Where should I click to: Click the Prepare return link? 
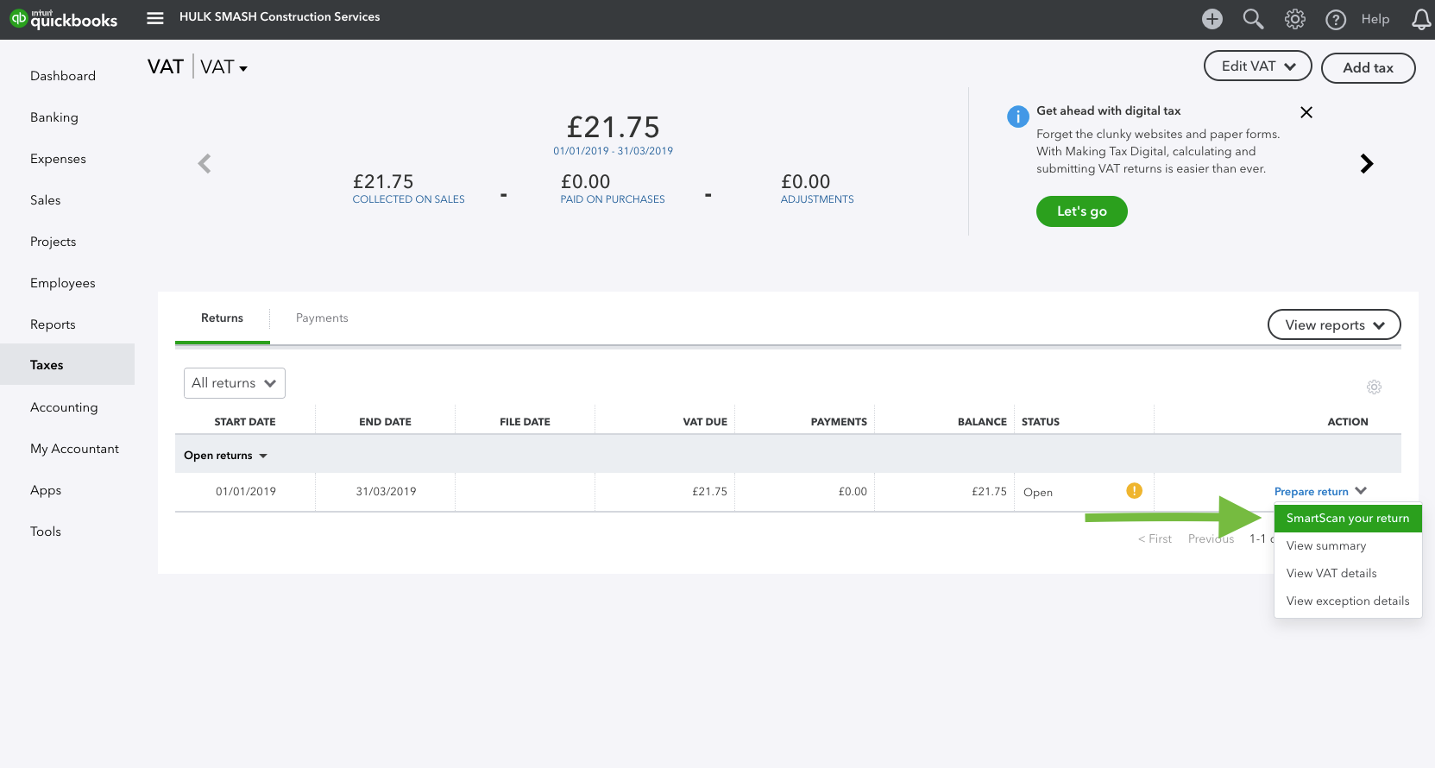tap(1312, 492)
